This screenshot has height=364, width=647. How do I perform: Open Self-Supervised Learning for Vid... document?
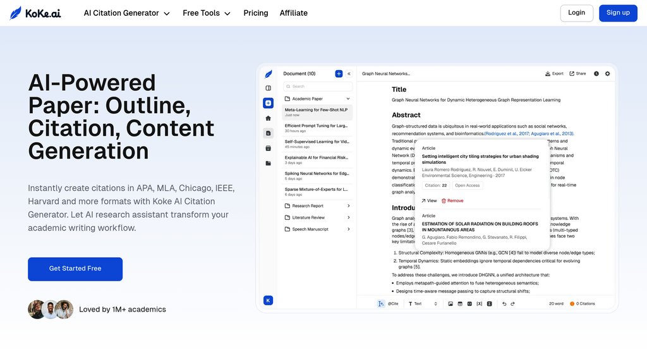(317, 144)
